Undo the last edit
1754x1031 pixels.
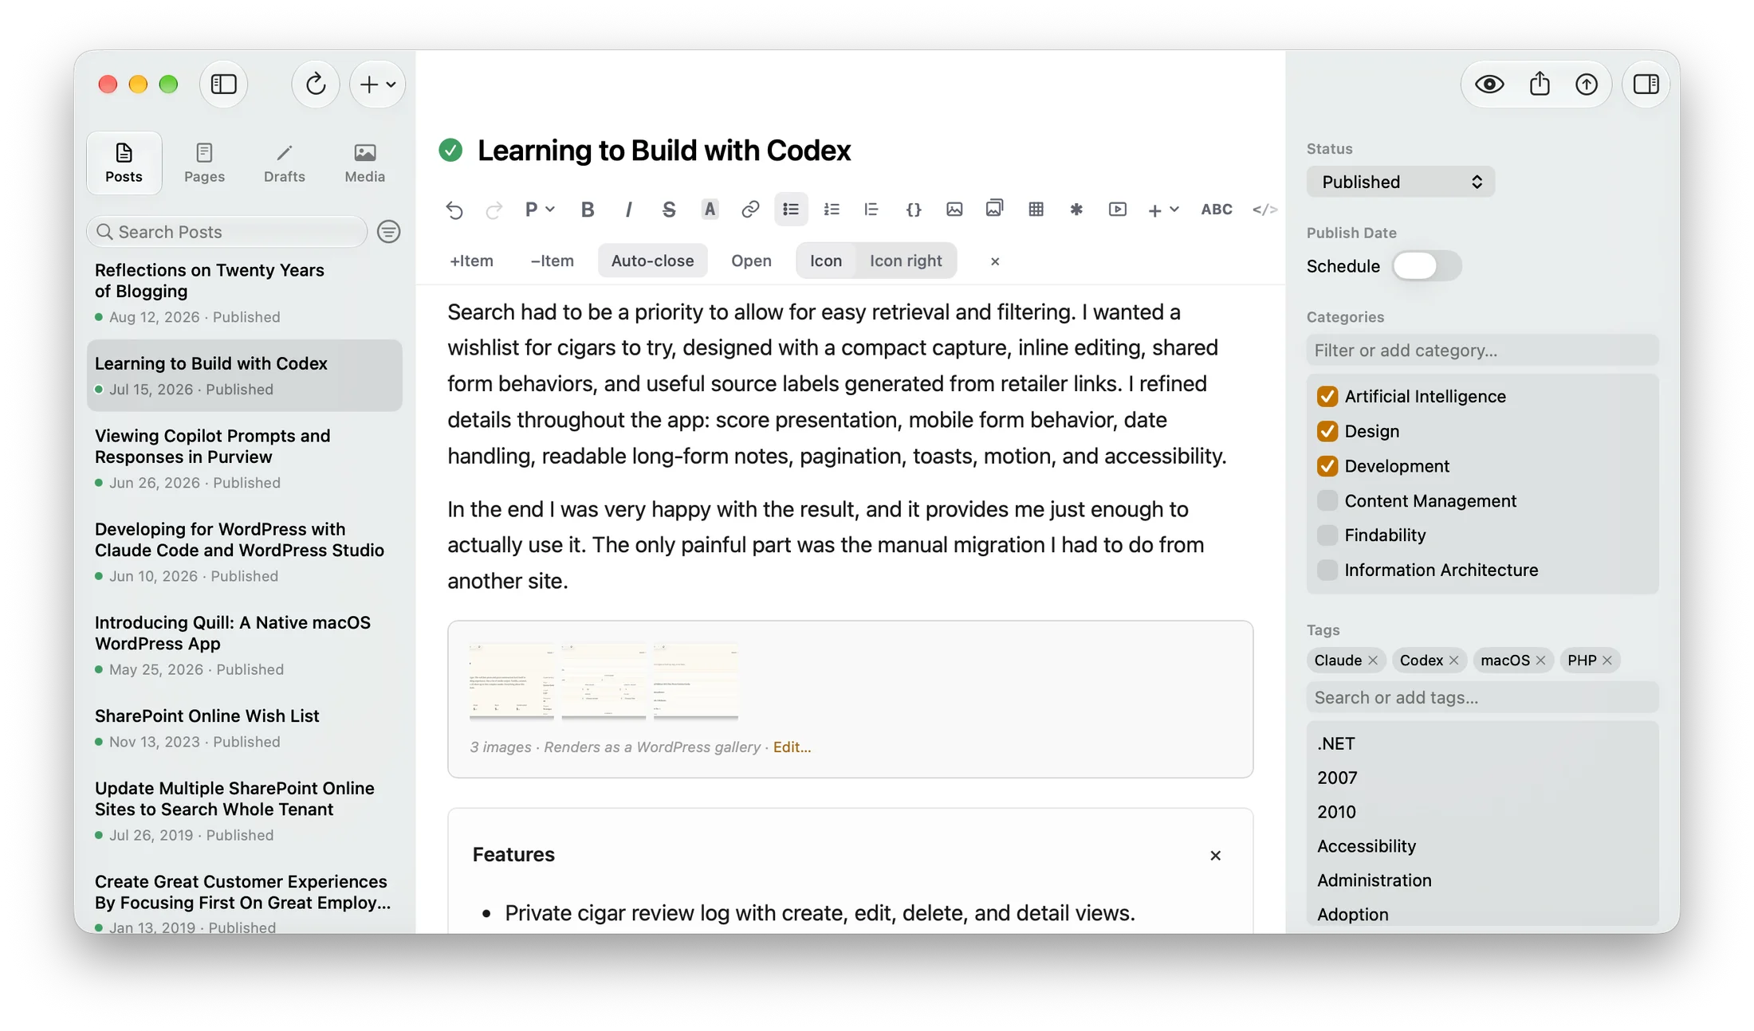click(454, 210)
